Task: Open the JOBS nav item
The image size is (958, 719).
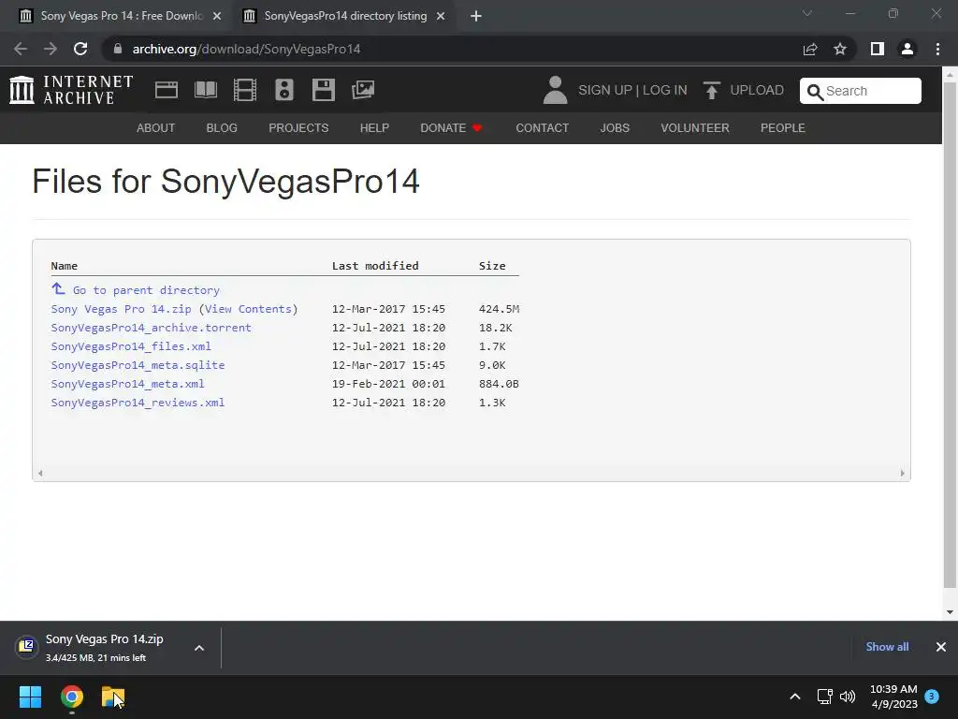Action: coord(615,127)
